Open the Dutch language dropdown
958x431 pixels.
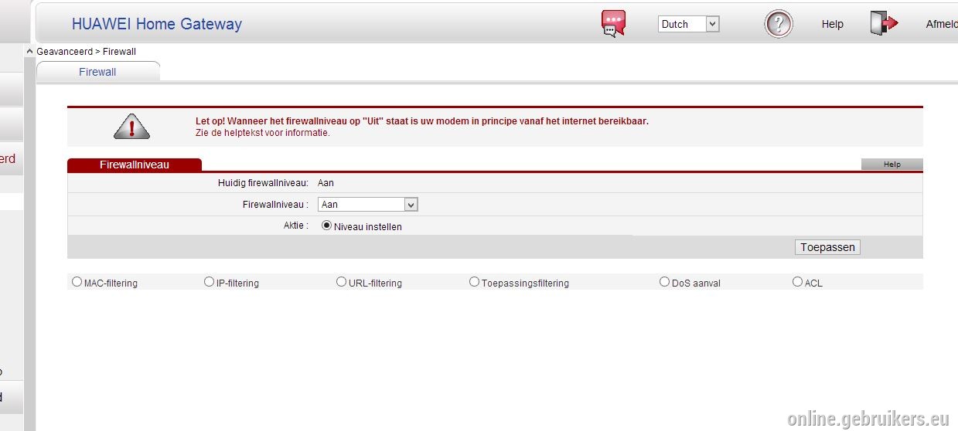click(688, 24)
